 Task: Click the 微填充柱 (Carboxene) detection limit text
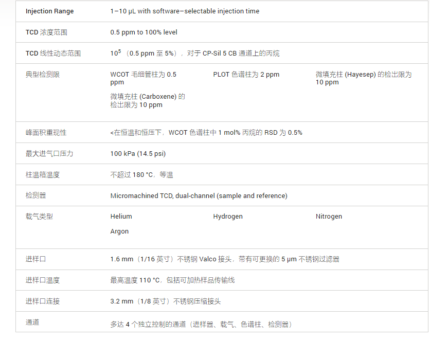pos(148,101)
